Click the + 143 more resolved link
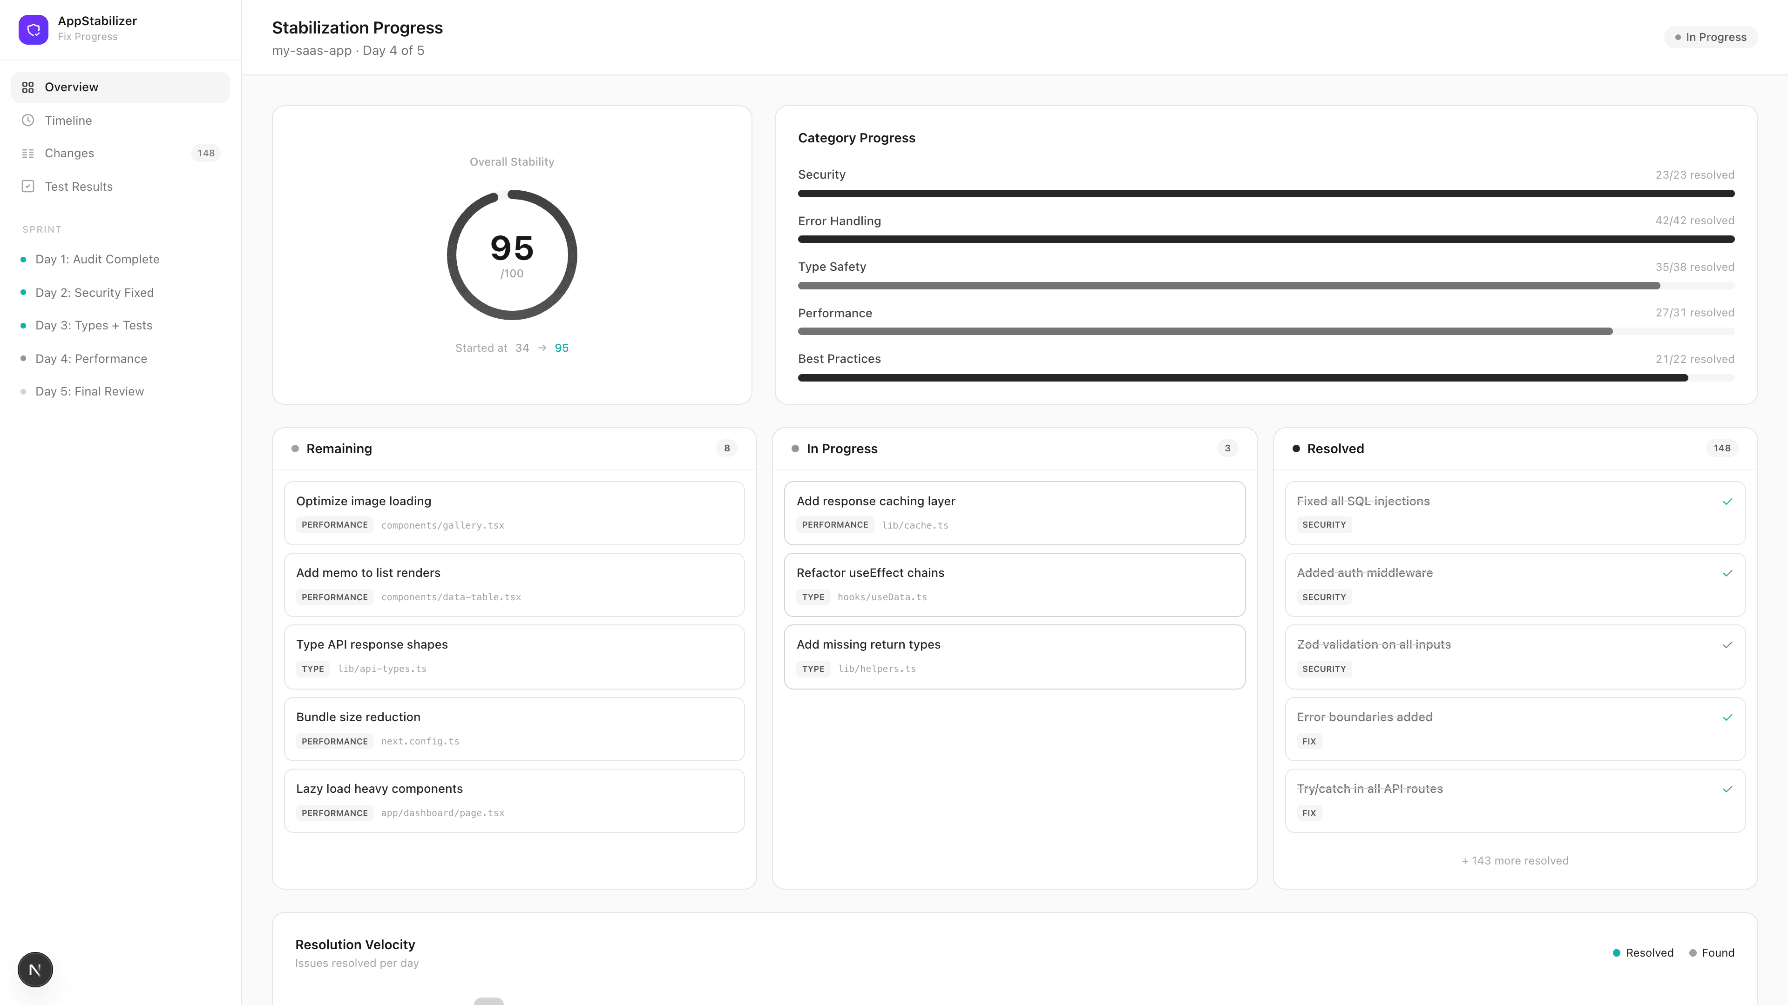The height and width of the screenshot is (1005, 1788). click(x=1515, y=860)
